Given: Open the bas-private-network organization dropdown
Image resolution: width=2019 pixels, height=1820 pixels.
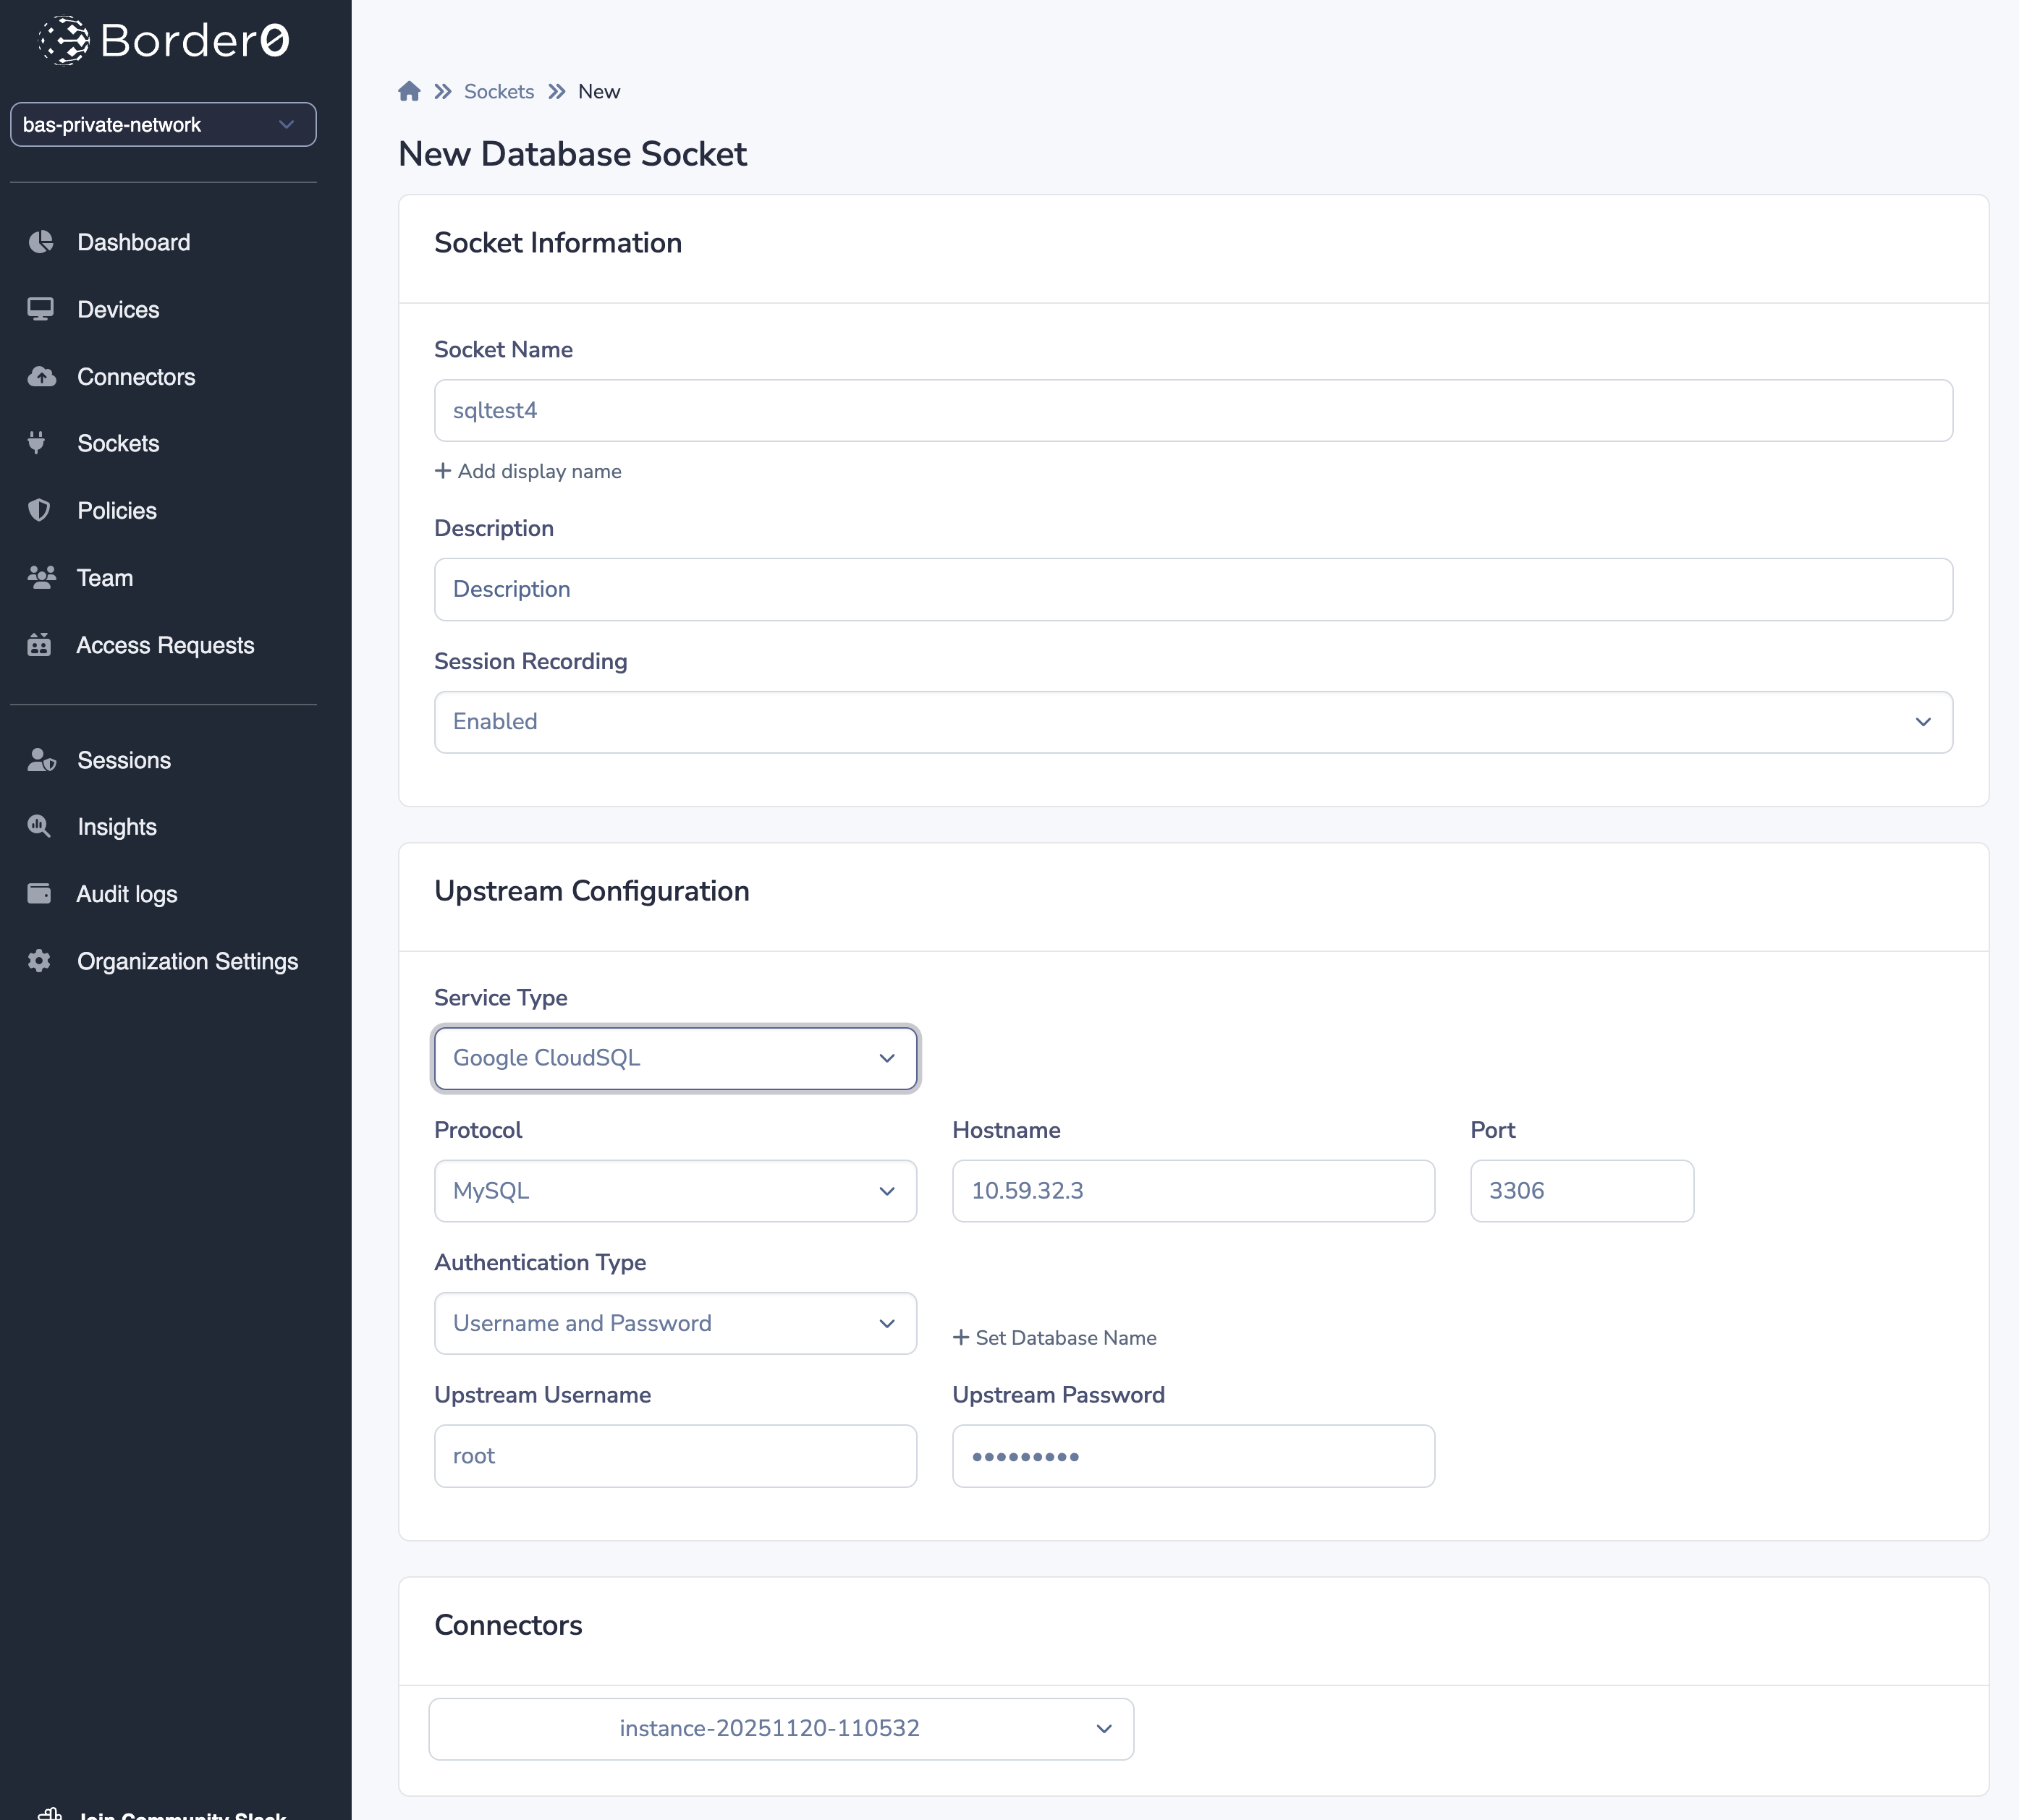Looking at the screenshot, I should coord(163,124).
